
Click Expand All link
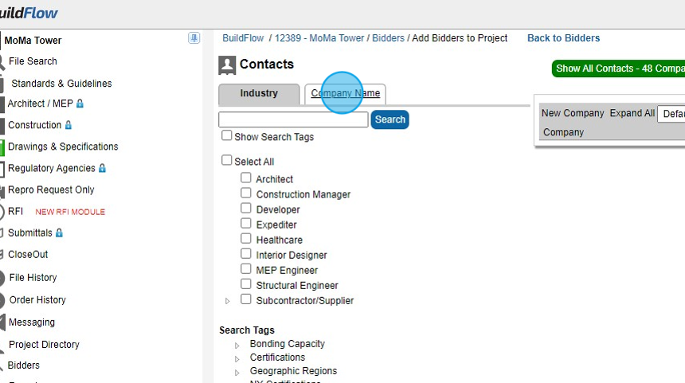[632, 113]
